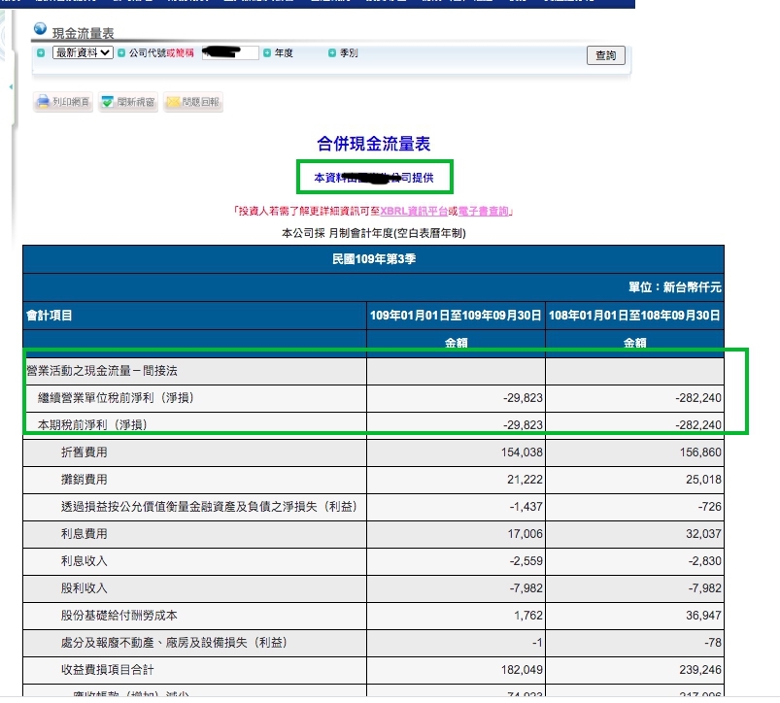Open the 最新資料 dropdown

(x=83, y=52)
